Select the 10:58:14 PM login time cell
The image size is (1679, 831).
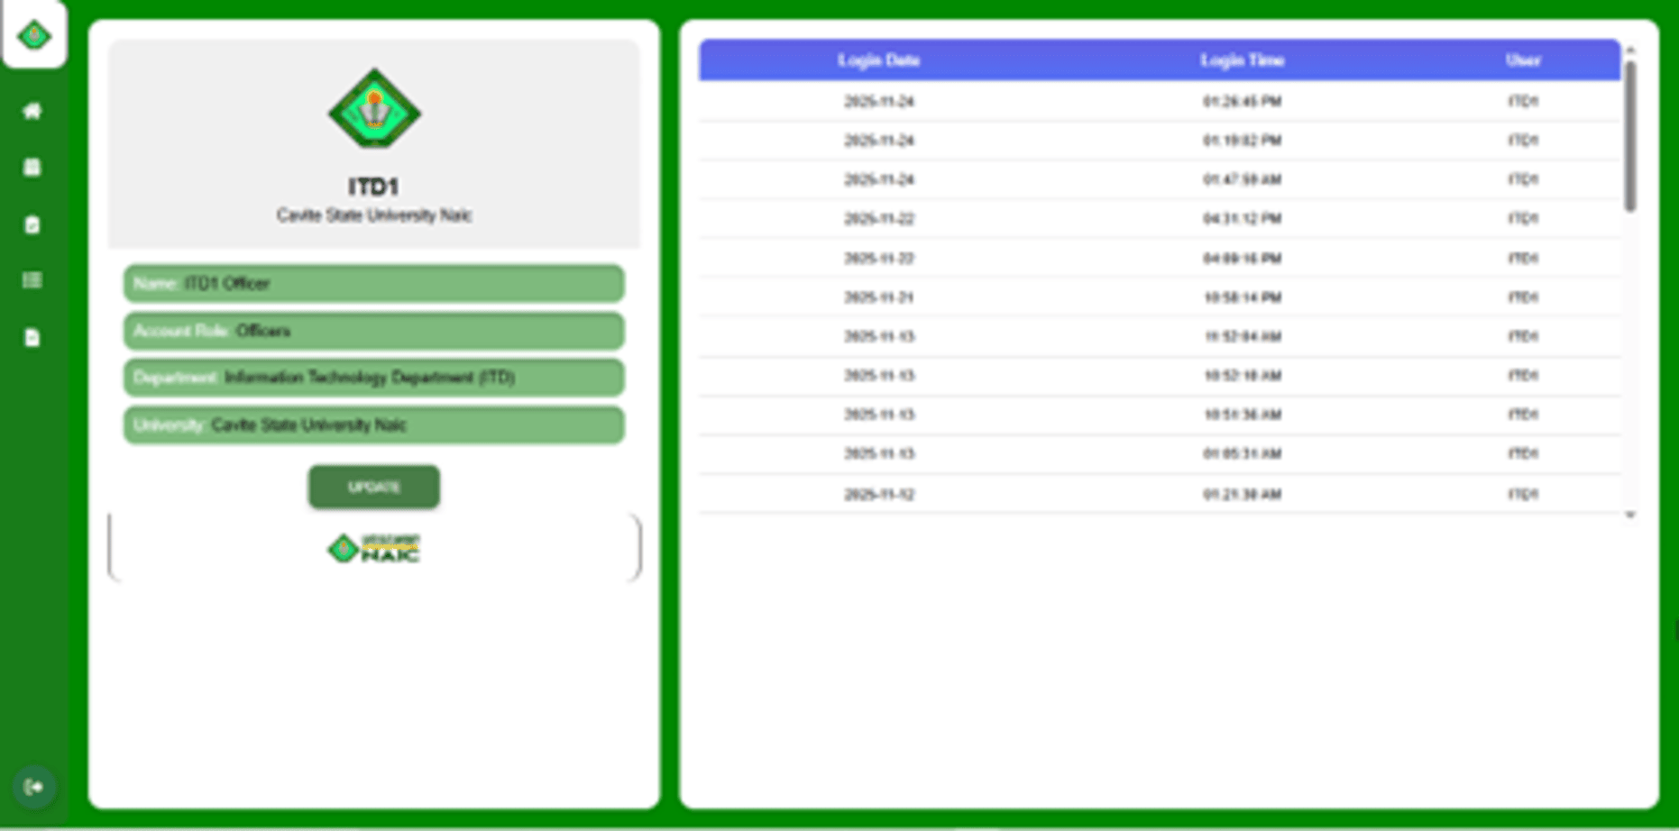pos(1242,297)
